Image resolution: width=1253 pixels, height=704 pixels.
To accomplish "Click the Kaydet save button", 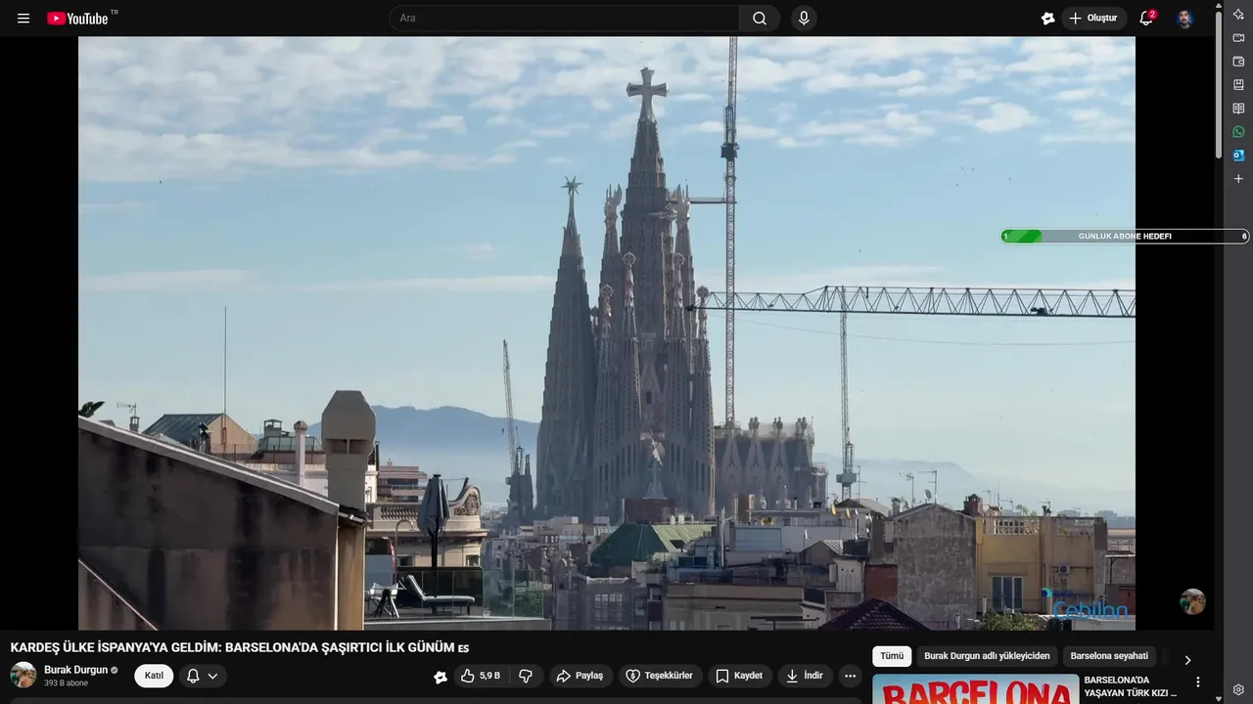I will (x=739, y=676).
